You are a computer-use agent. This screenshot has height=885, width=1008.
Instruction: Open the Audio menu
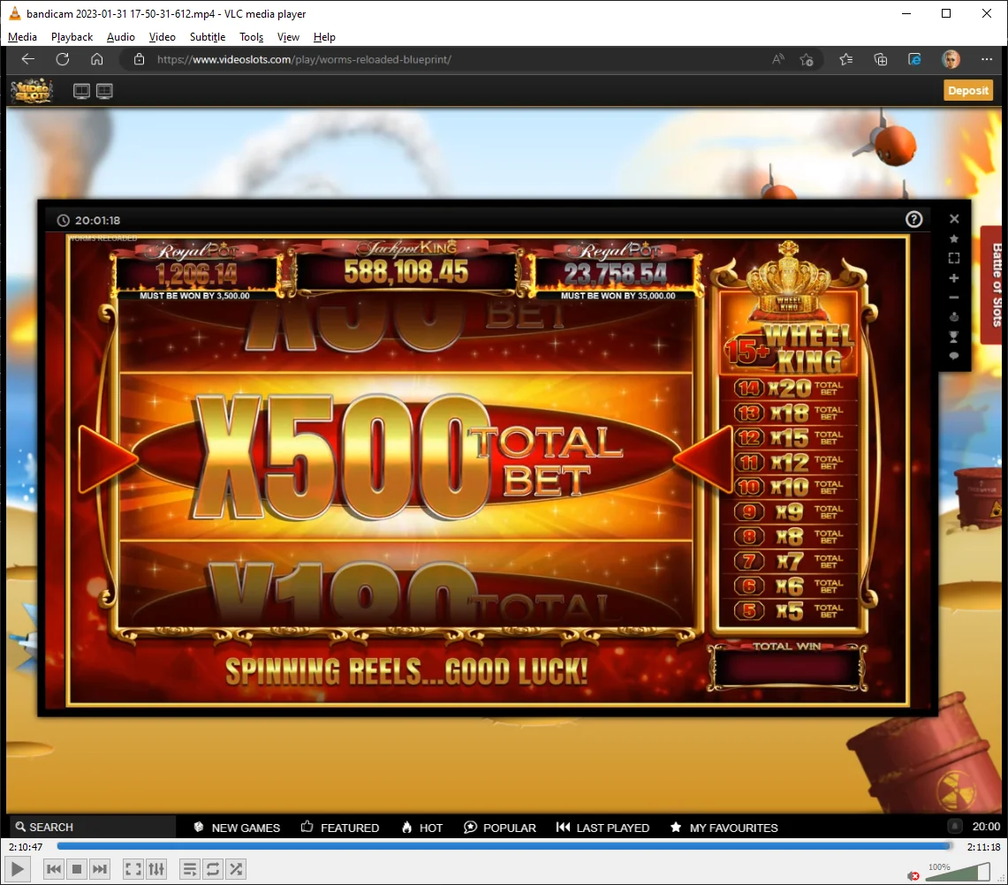121,37
